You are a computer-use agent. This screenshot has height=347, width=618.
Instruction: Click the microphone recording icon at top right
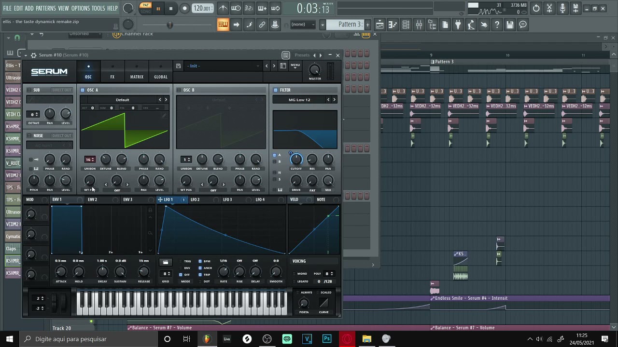[562, 8]
